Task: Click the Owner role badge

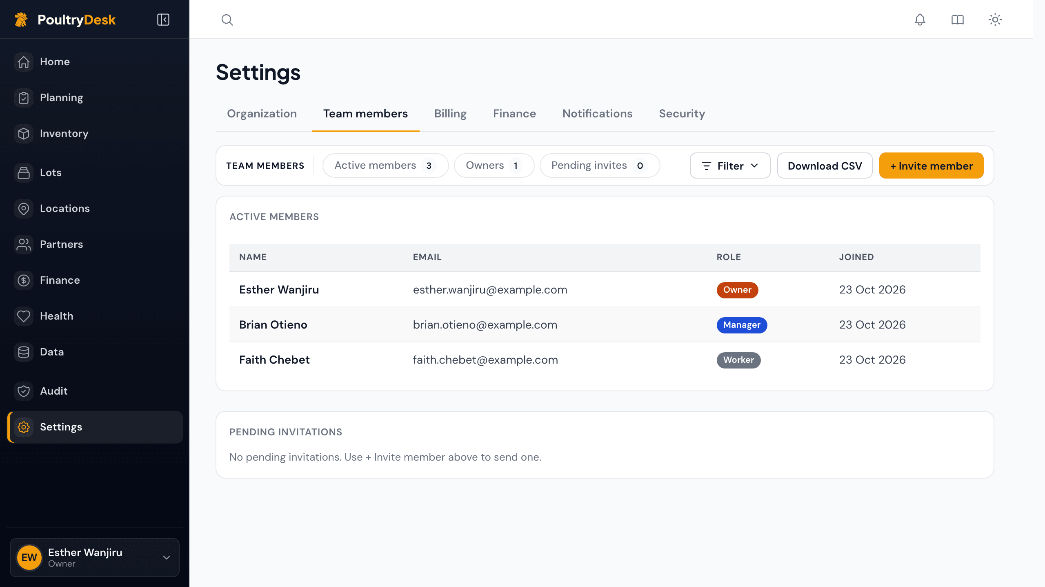Action: click(737, 290)
